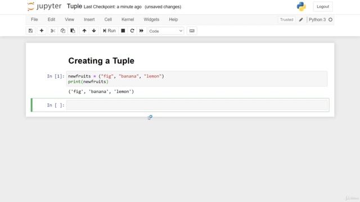Open the Insert menu
Screen dimensions: 360x202
[x=89, y=20]
